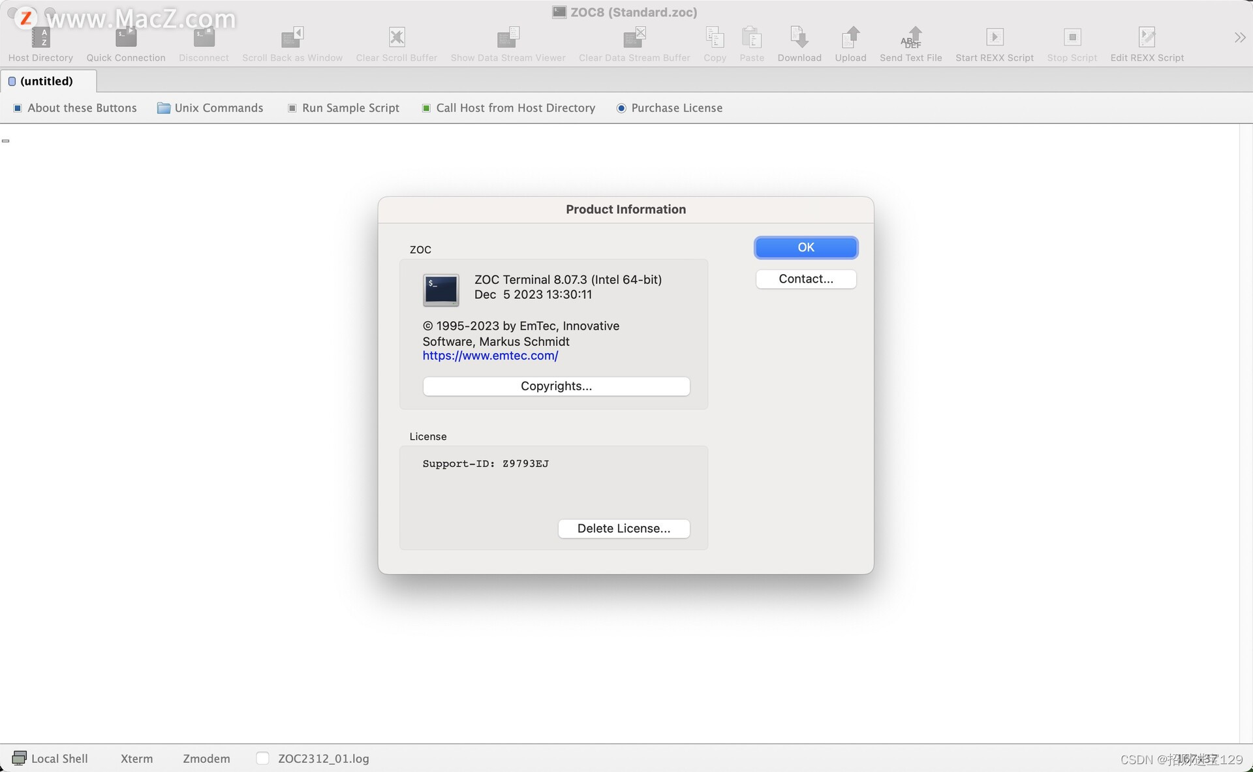Click the Local Shell status bar icon
The image size is (1253, 772).
(x=20, y=758)
